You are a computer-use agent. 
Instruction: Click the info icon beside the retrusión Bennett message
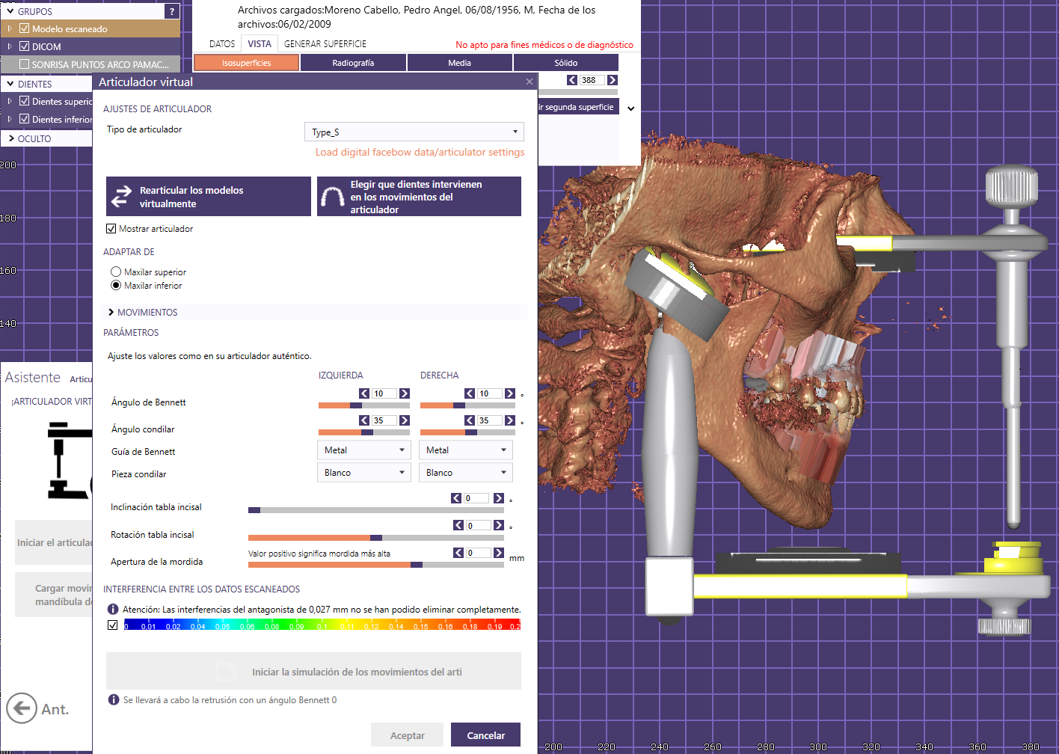coord(113,700)
